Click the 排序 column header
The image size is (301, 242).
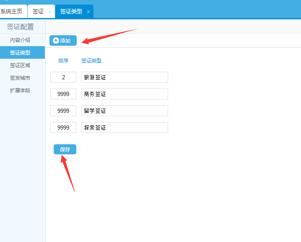[63, 61]
